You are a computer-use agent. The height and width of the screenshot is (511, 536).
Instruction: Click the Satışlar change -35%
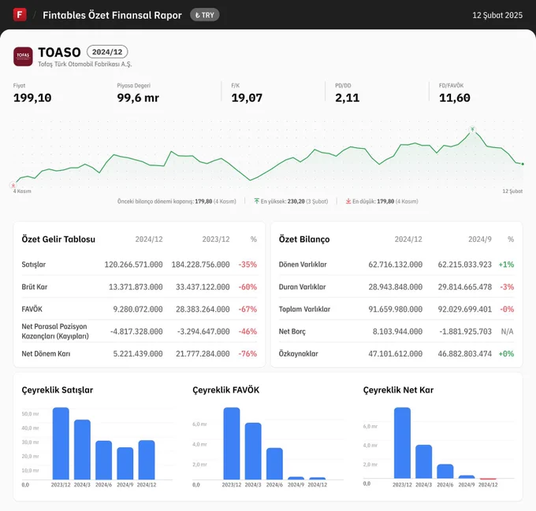(x=248, y=265)
